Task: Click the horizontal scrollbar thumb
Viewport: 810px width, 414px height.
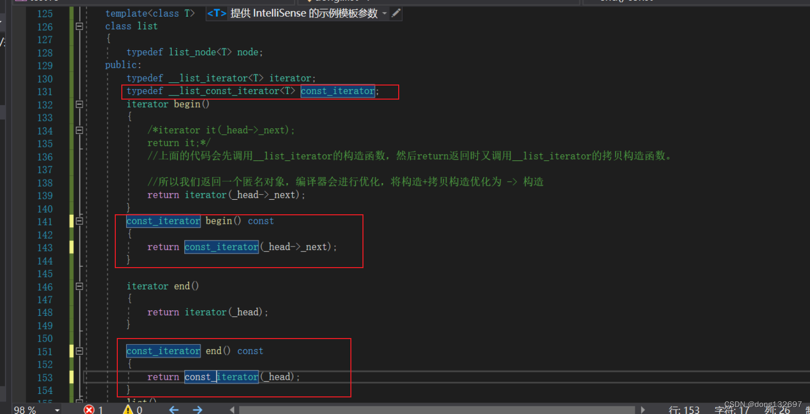Action: (437, 410)
